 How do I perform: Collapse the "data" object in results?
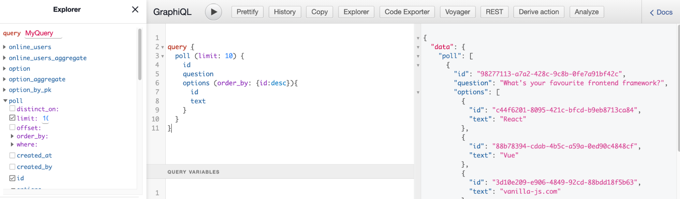pos(418,47)
